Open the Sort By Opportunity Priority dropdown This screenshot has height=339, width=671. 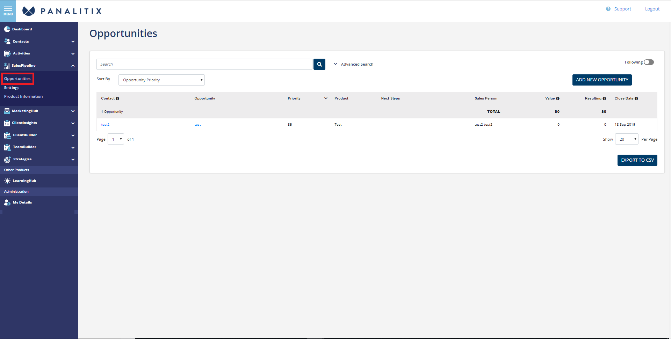pyautogui.click(x=161, y=80)
